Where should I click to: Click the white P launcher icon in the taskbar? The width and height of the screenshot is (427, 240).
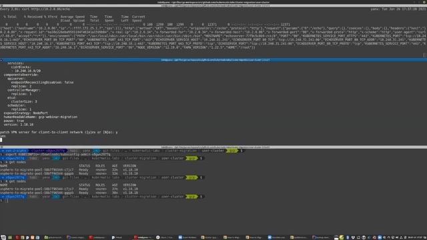pos(27,237)
